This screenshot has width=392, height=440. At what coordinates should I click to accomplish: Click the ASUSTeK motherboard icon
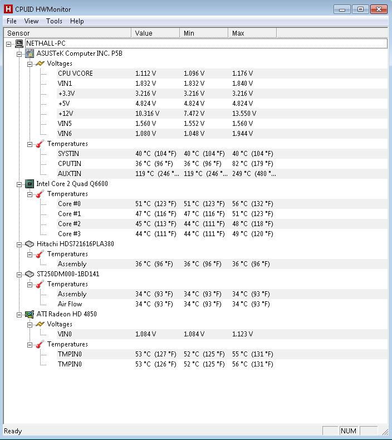30,53
